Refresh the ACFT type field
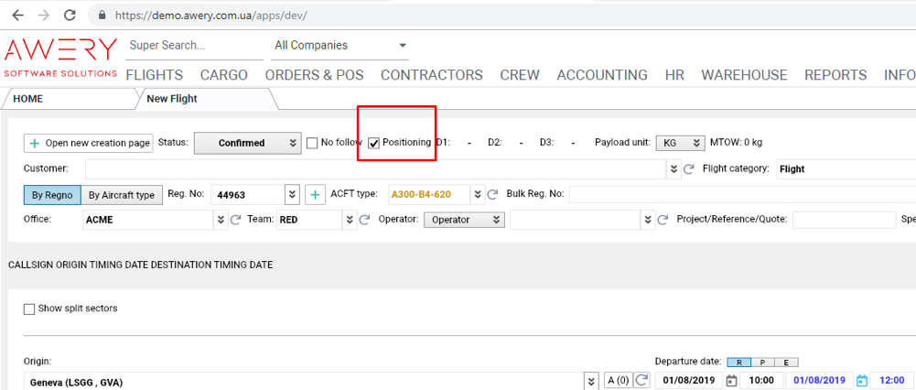916x390 pixels. 491,195
